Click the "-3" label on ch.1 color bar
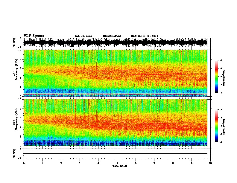The image size is (237, 183). point(221,60)
